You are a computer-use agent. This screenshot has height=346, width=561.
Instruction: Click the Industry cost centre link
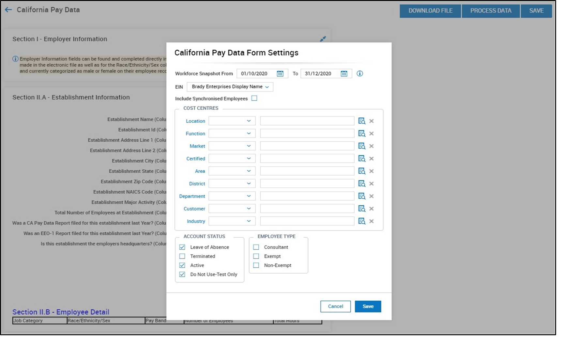196,221
